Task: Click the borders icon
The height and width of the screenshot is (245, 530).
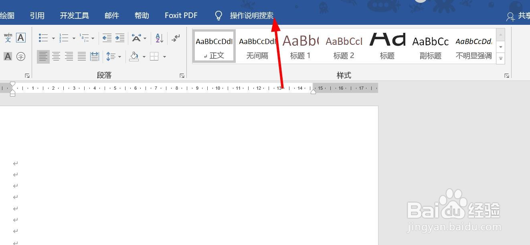Action: pos(154,56)
